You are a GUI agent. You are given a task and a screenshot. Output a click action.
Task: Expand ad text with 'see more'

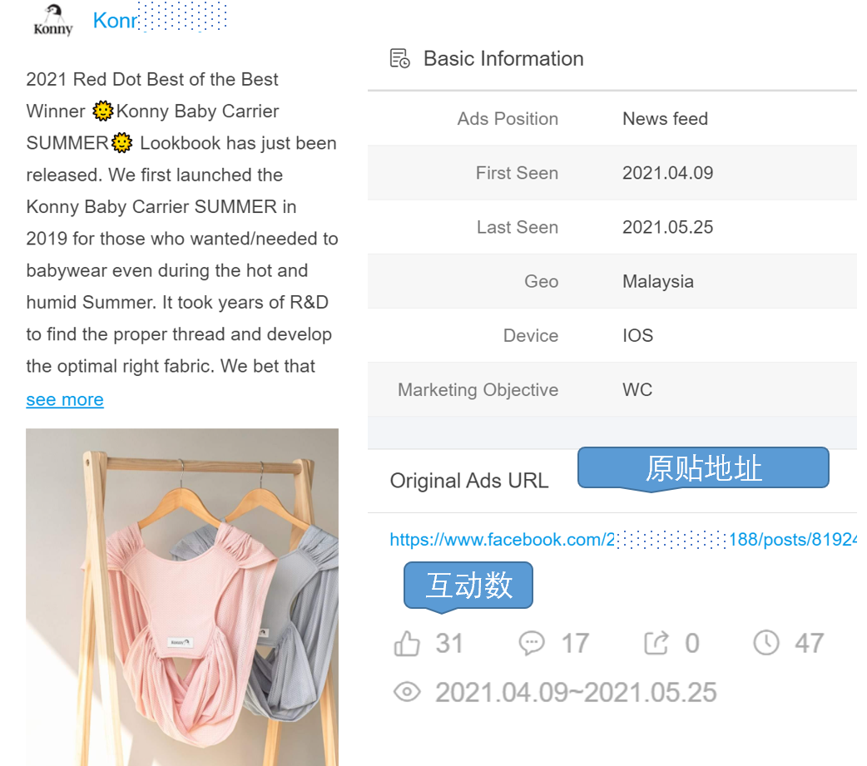[x=65, y=399]
